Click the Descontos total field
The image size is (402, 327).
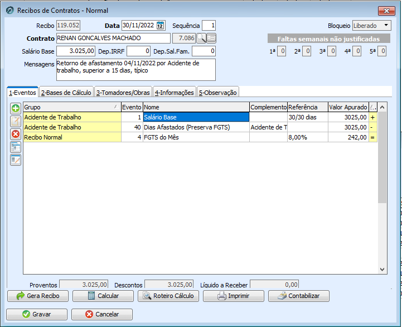(169, 285)
